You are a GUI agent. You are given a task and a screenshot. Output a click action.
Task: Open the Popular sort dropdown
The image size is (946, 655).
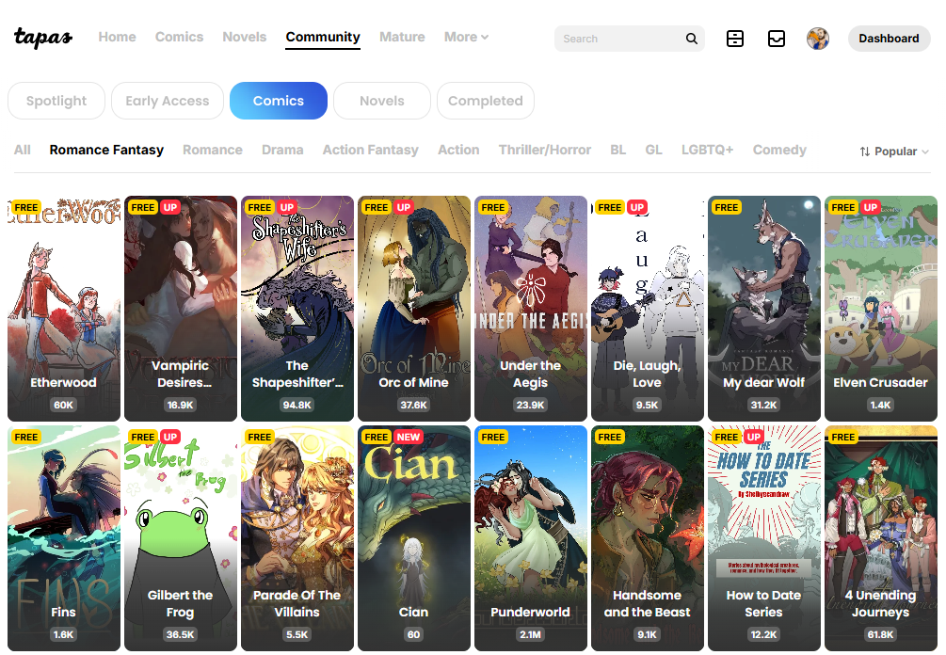(x=895, y=152)
